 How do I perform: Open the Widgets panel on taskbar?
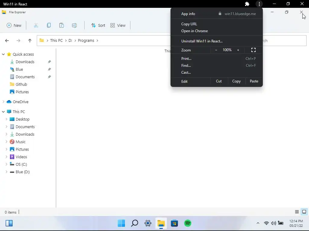[x=9, y=223]
